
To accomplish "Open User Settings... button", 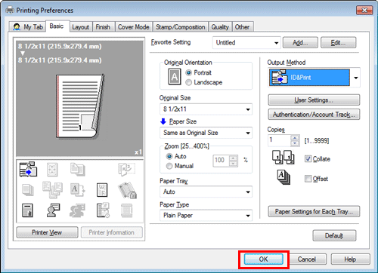I will point(314,100).
